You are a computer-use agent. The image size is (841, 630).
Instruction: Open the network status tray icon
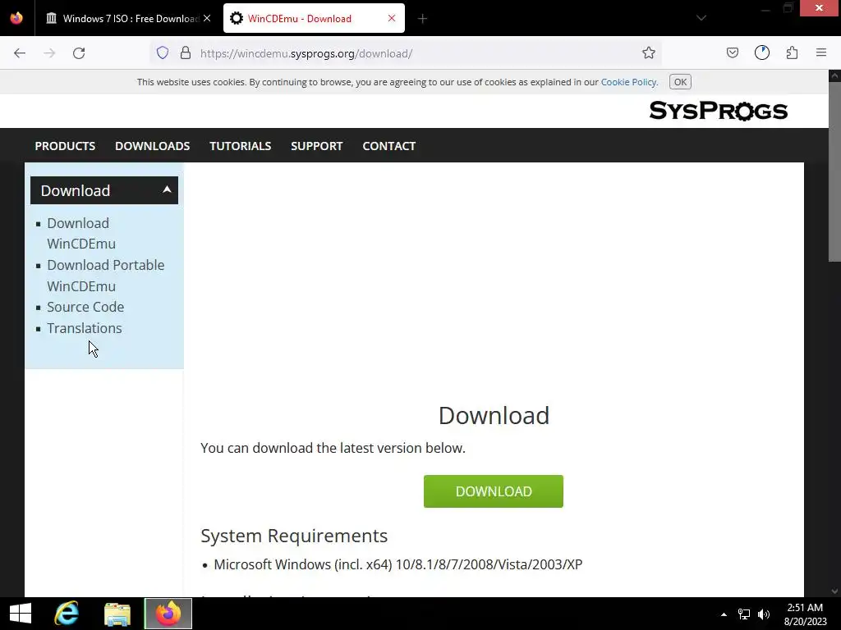[744, 614]
